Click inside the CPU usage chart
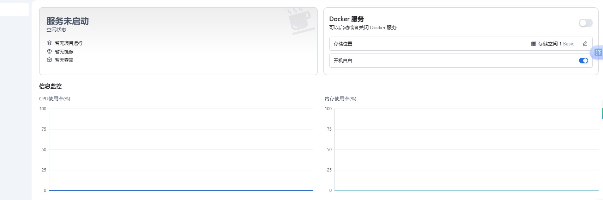The width and height of the screenshot is (603, 200). point(181,150)
